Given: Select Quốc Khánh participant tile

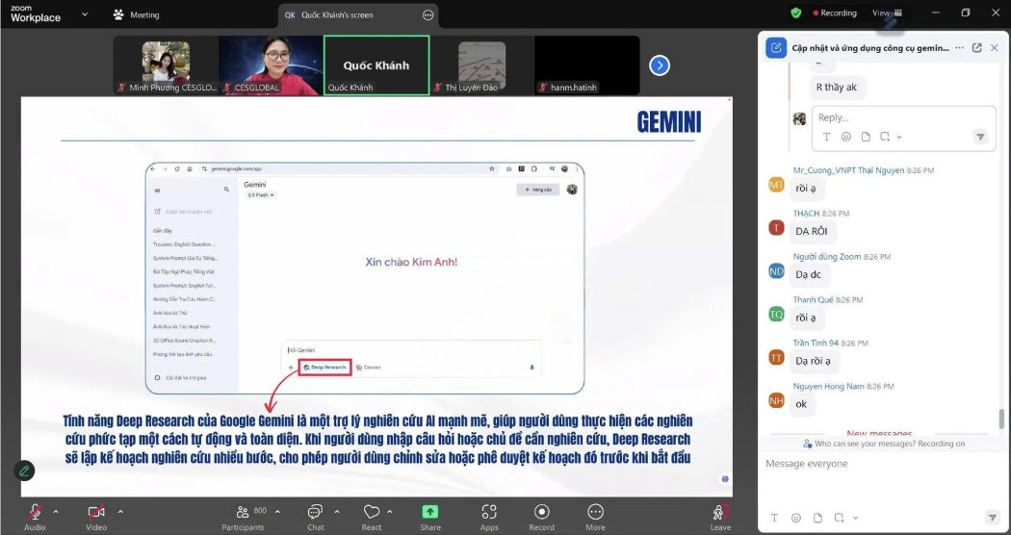Looking at the screenshot, I should (376, 65).
